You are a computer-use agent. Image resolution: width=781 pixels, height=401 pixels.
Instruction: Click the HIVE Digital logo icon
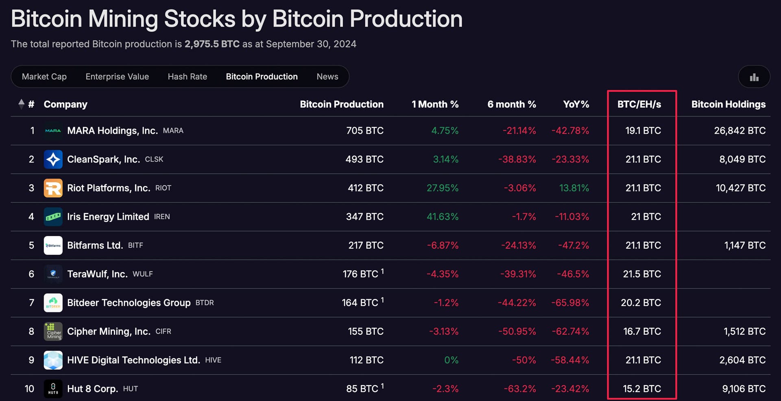[x=53, y=360]
